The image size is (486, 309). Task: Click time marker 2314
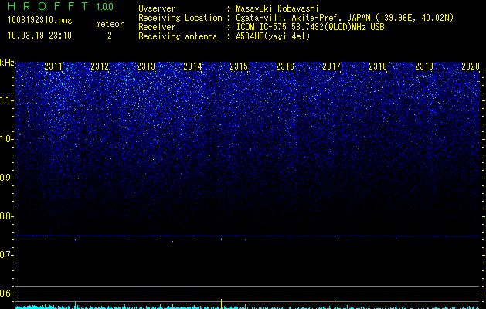(x=192, y=66)
